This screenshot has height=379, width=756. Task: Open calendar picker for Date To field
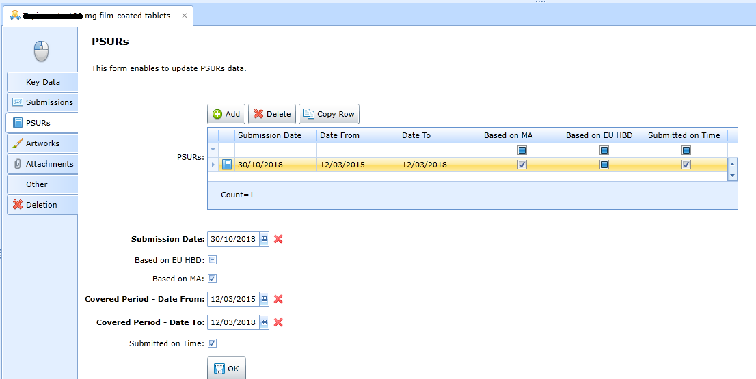click(265, 322)
